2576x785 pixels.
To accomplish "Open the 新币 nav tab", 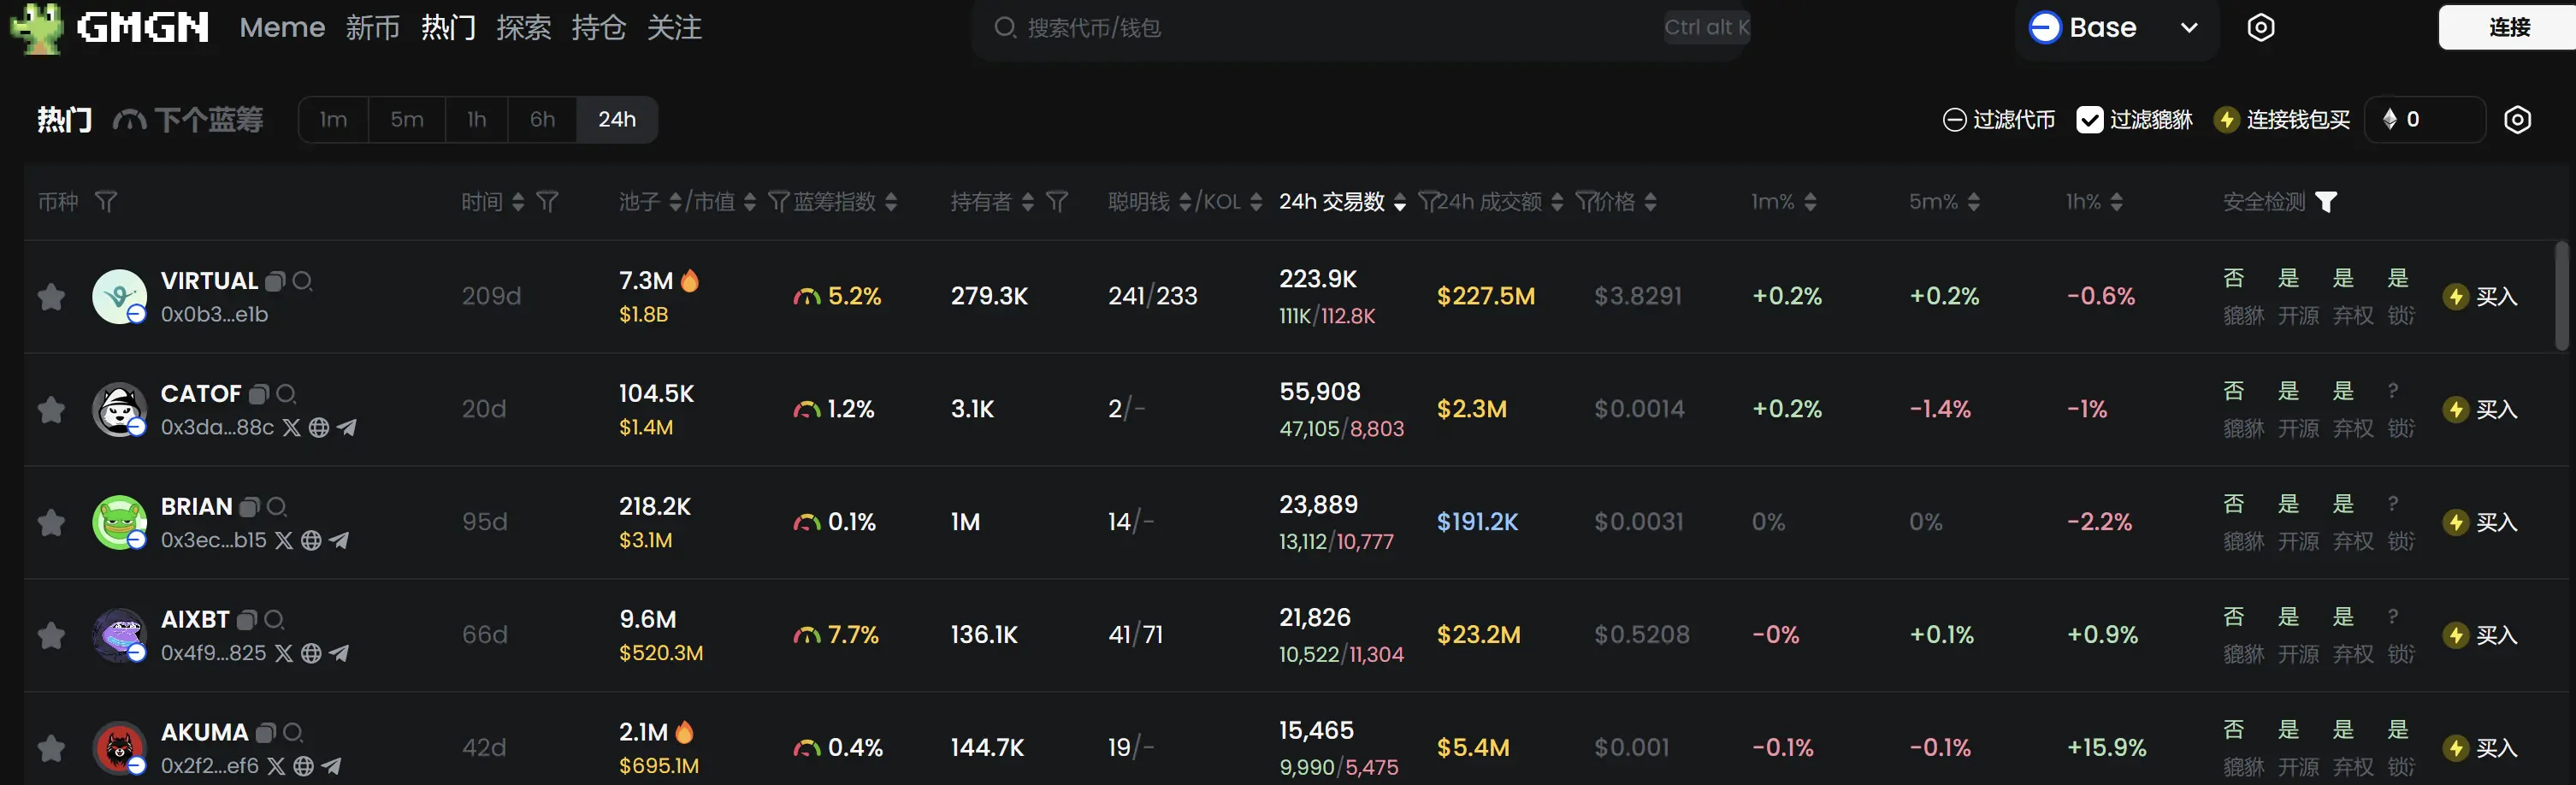I will [373, 28].
